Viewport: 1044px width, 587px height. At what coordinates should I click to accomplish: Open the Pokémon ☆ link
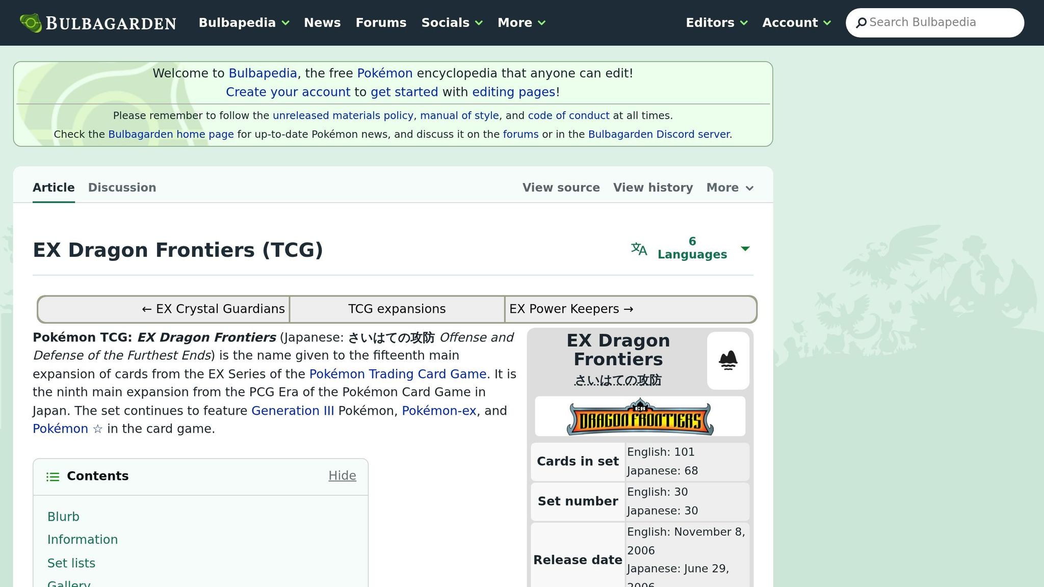(68, 429)
